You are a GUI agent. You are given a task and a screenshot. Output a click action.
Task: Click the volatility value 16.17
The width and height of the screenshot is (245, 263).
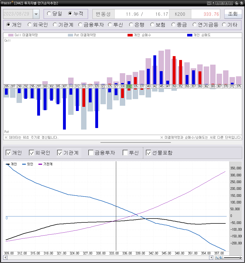click(162, 14)
